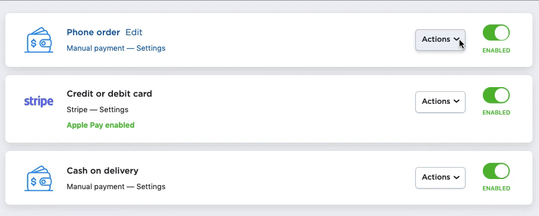Open Manual payment — Settings under Phone order

click(x=116, y=48)
